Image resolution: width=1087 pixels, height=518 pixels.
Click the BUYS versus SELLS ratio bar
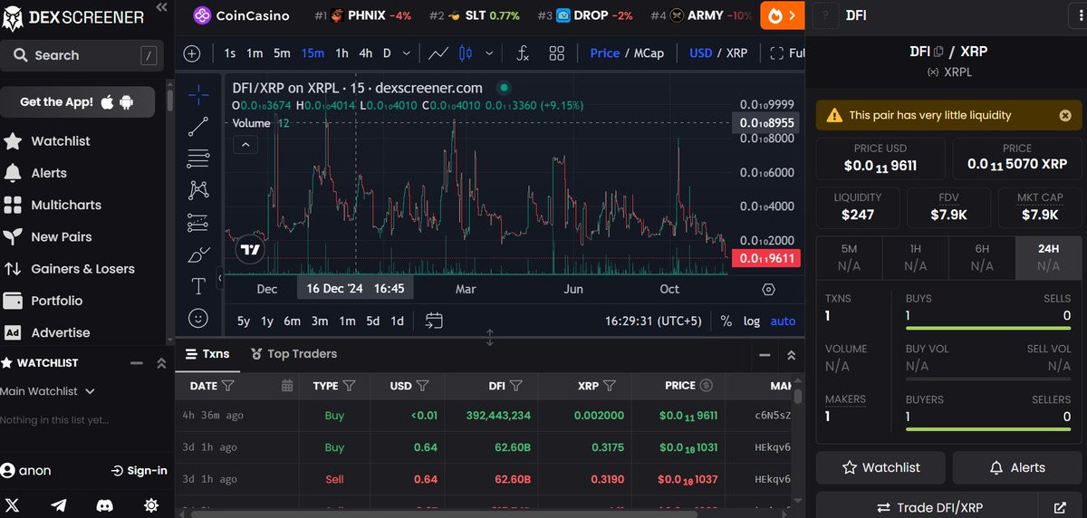[988, 328]
